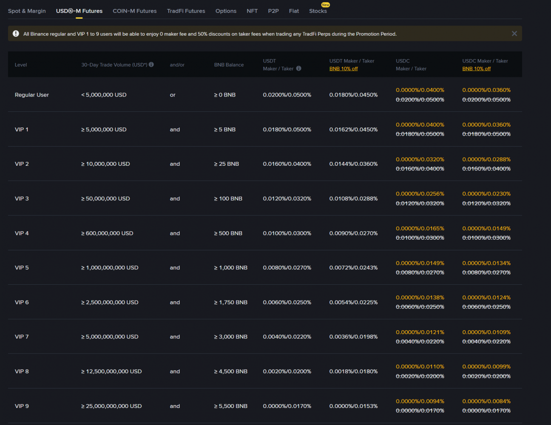
Task: Switch to the Options tab
Action: click(226, 11)
